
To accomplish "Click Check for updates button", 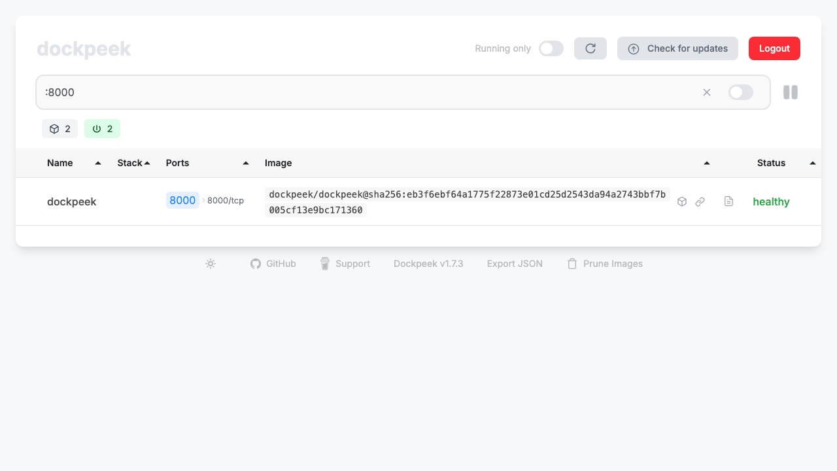I will tap(677, 48).
